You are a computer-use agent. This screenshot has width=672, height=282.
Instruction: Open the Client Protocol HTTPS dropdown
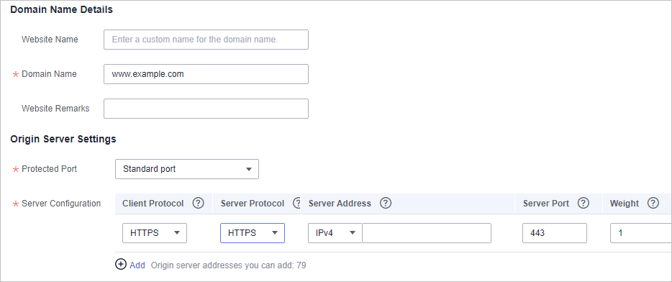click(x=154, y=233)
